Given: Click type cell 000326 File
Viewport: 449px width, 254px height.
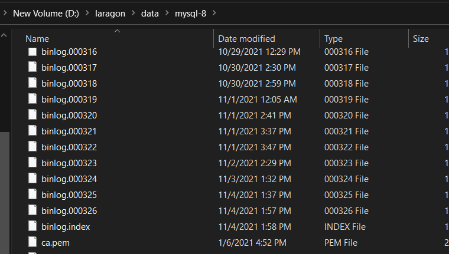Looking at the screenshot, I should [x=346, y=211].
